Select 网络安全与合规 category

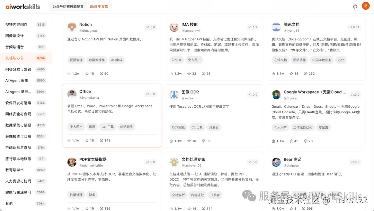[x=26, y=114]
